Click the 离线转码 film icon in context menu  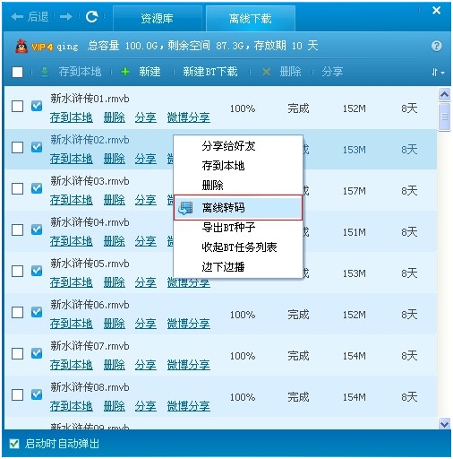[x=185, y=208]
